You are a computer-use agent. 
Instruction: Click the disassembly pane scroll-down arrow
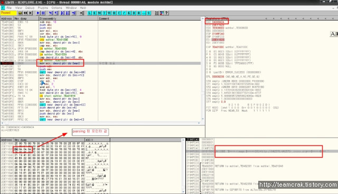pyautogui.click(x=203, y=119)
